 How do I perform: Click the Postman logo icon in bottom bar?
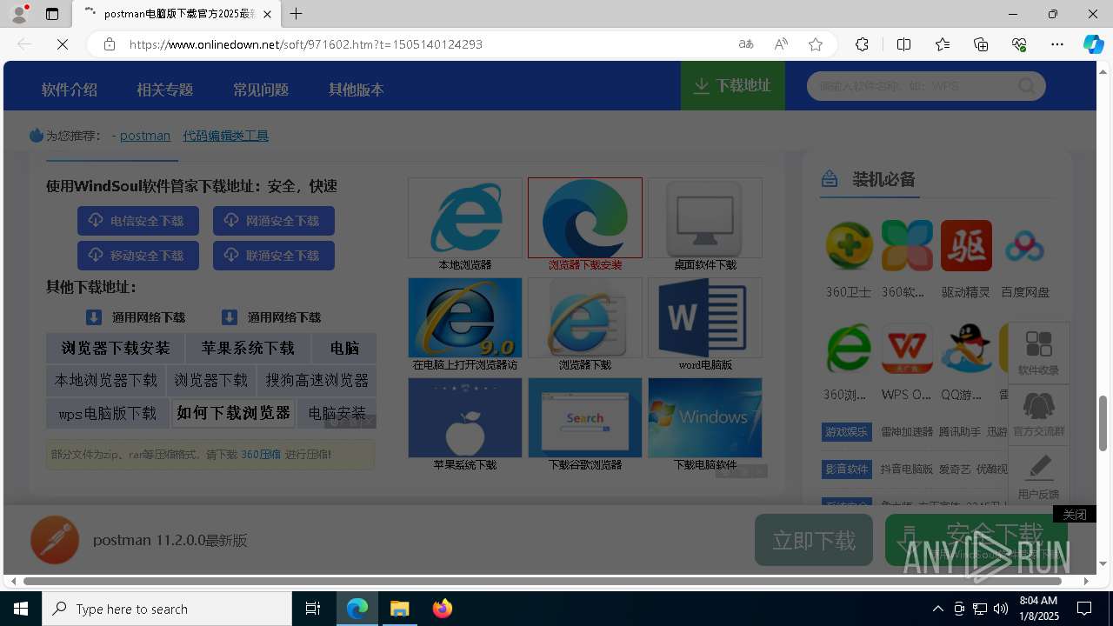point(55,540)
